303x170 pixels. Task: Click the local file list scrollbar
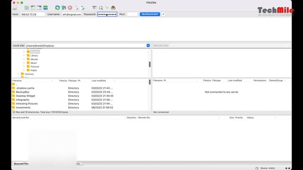150,82
